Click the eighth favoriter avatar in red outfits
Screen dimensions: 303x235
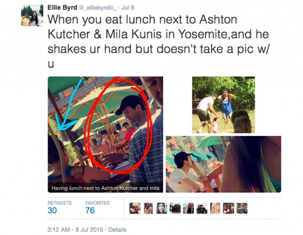pyautogui.click(x=229, y=208)
